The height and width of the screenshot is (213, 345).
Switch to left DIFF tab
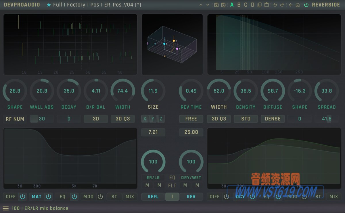[x=11, y=197]
